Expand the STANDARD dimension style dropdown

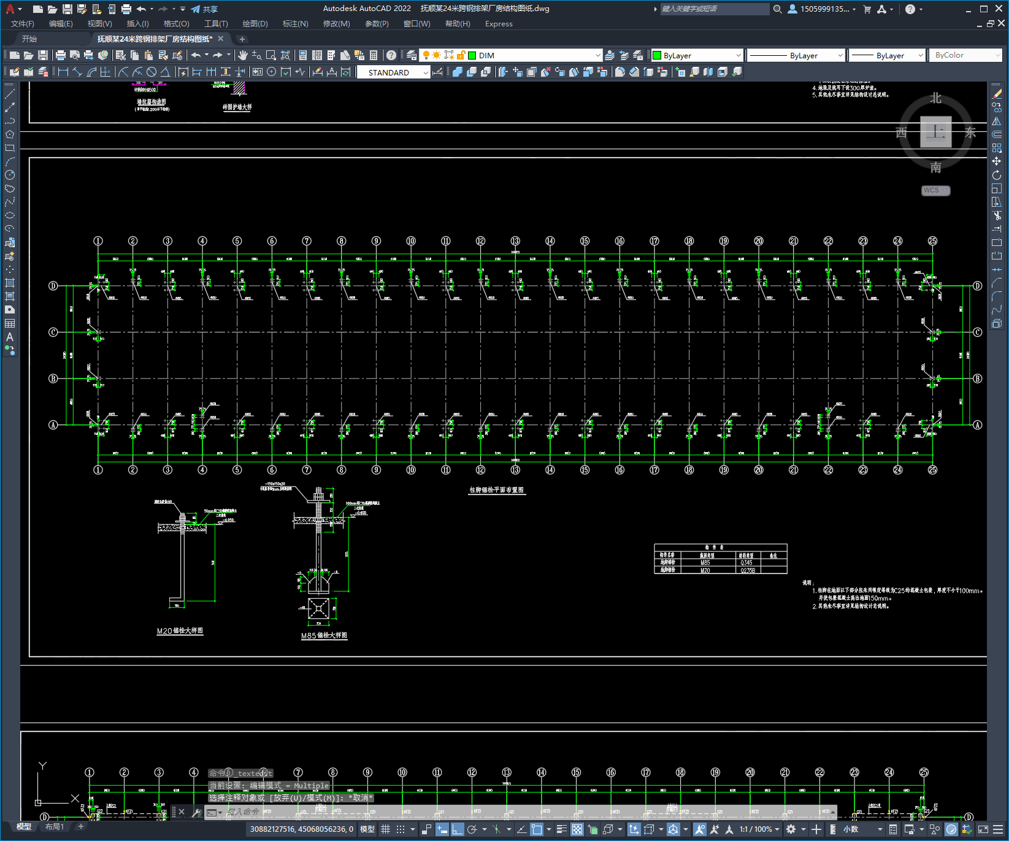(426, 72)
